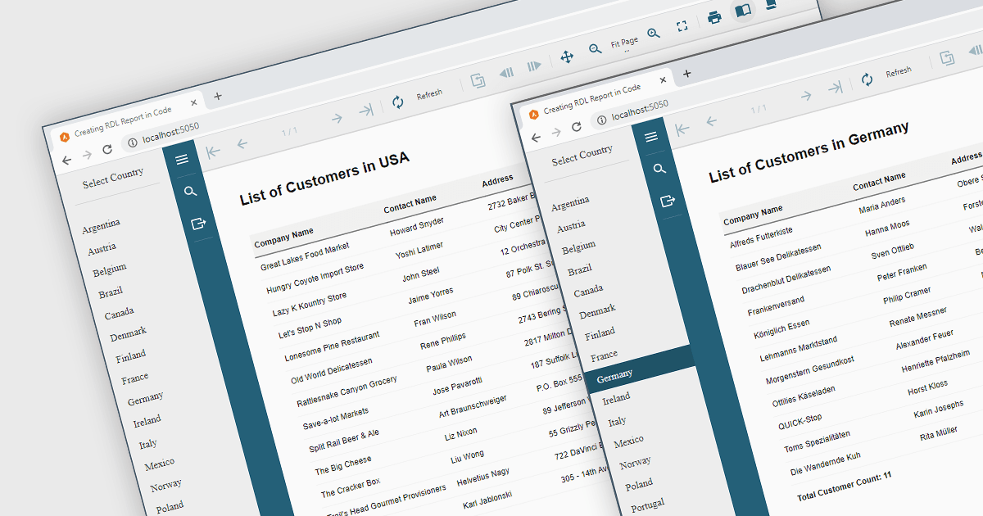Screen dimensions: 983x516
Task: Navigate forward in Germany browser window
Action: click(557, 132)
